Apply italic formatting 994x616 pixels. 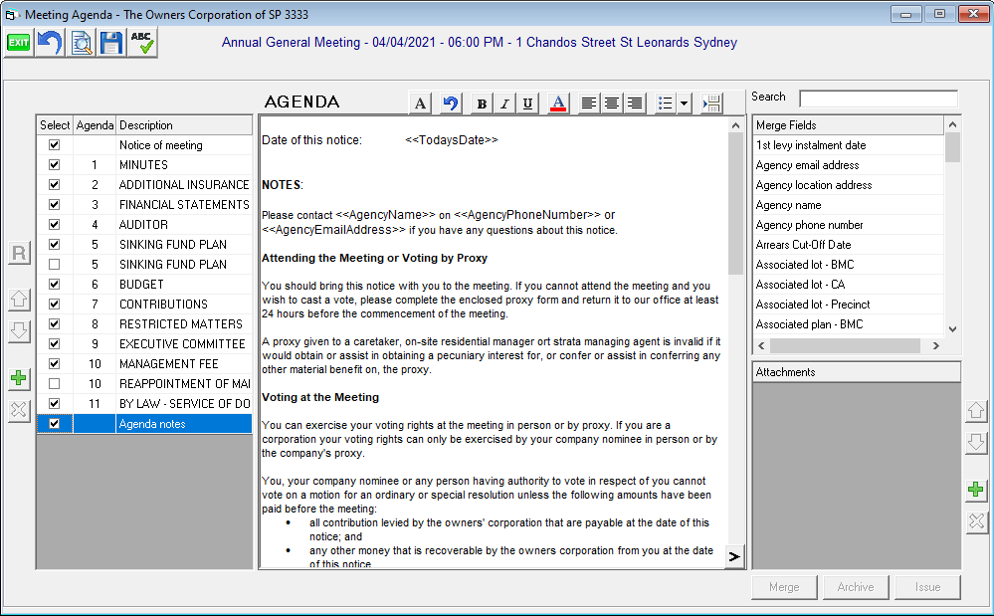(x=504, y=103)
